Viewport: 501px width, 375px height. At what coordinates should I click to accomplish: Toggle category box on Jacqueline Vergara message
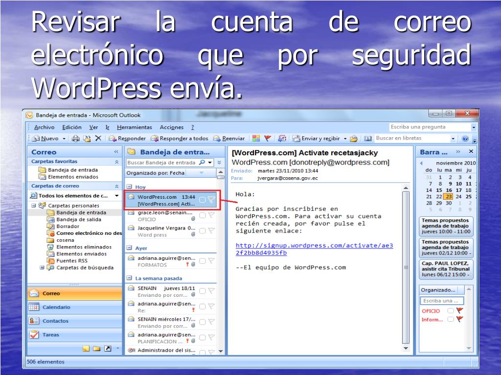[x=202, y=230]
